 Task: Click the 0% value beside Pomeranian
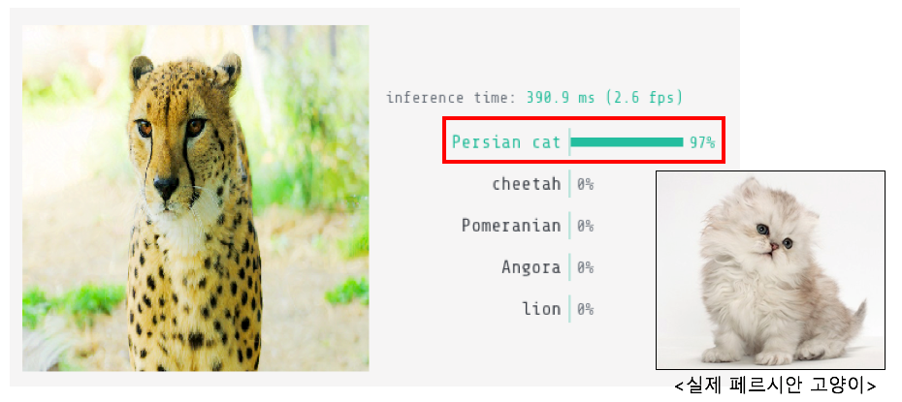click(x=585, y=226)
